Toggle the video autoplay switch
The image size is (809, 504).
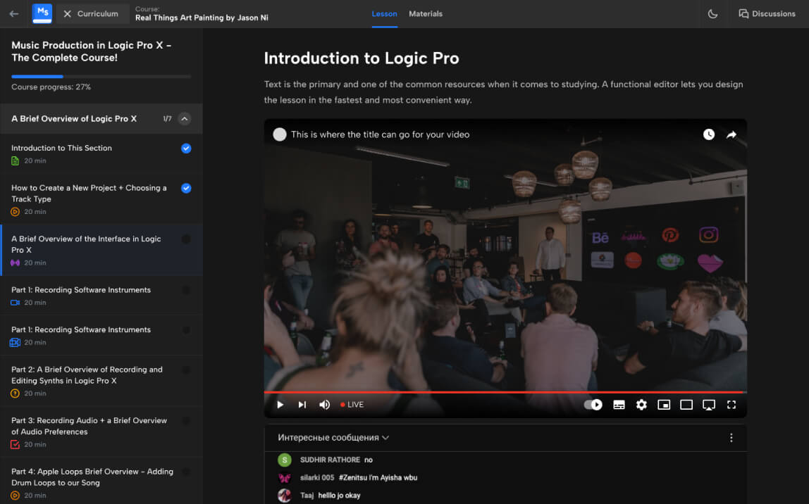(593, 405)
